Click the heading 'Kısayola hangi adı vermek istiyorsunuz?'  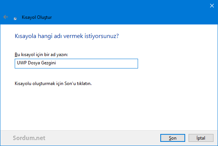click(67, 36)
